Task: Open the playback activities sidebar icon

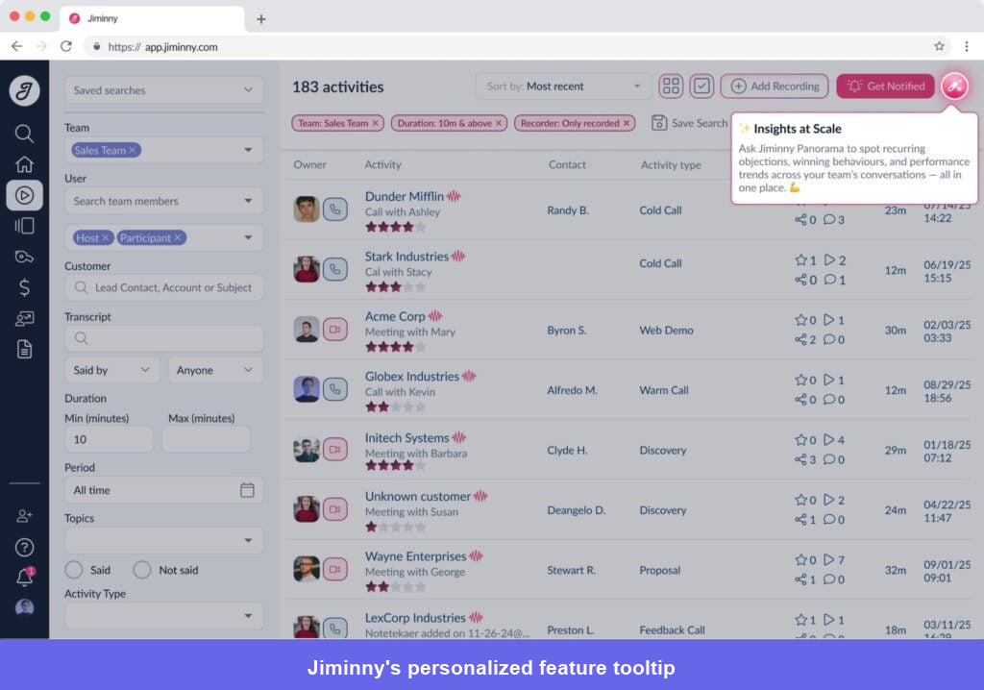Action: tap(24, 195)
